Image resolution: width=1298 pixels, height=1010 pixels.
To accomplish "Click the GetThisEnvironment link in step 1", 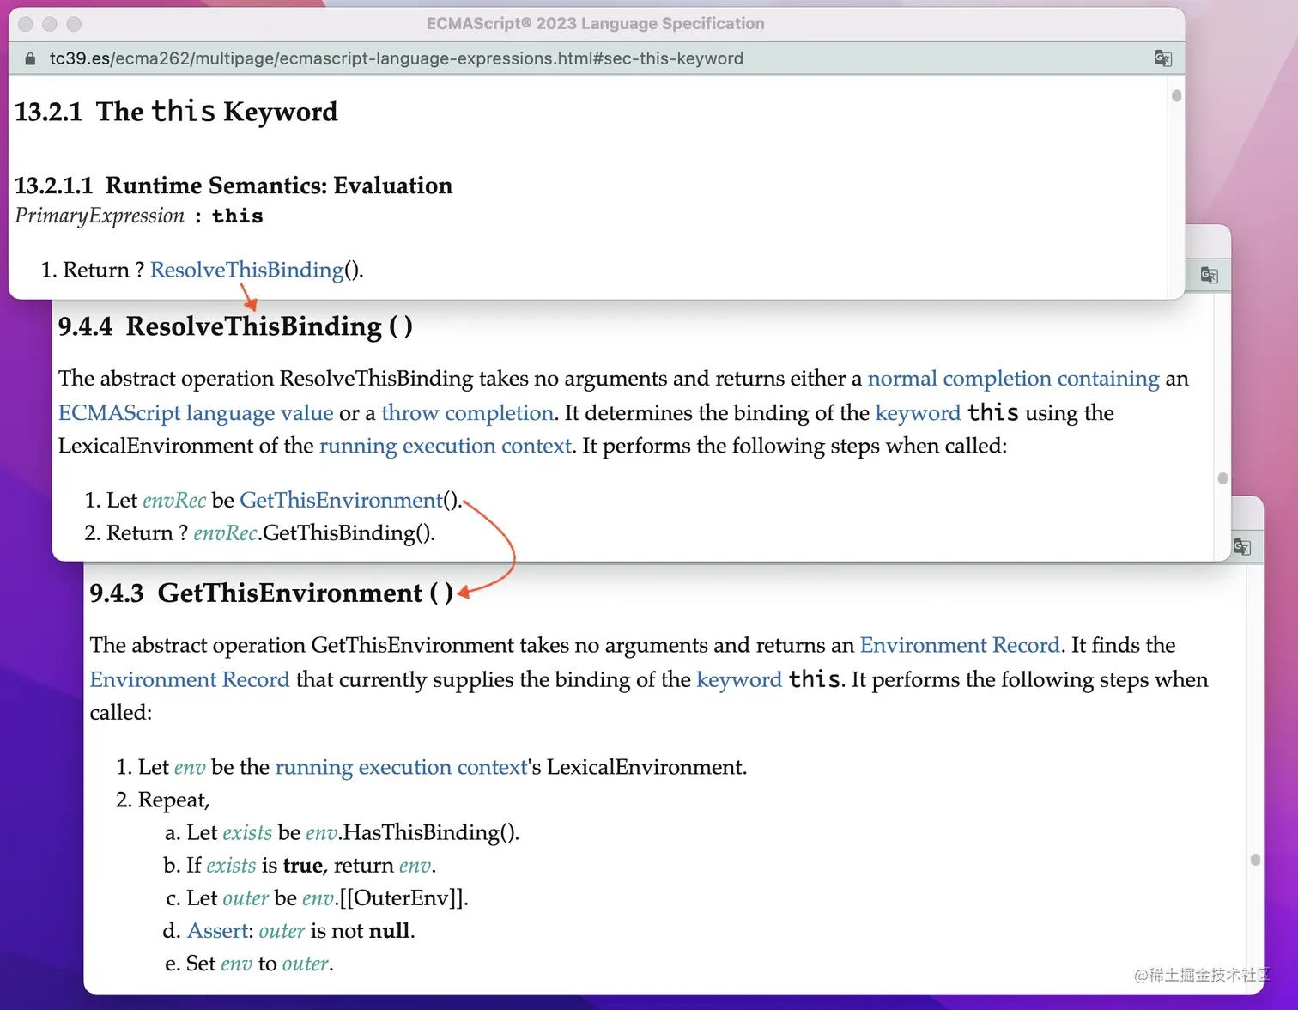I will point(341,500).
